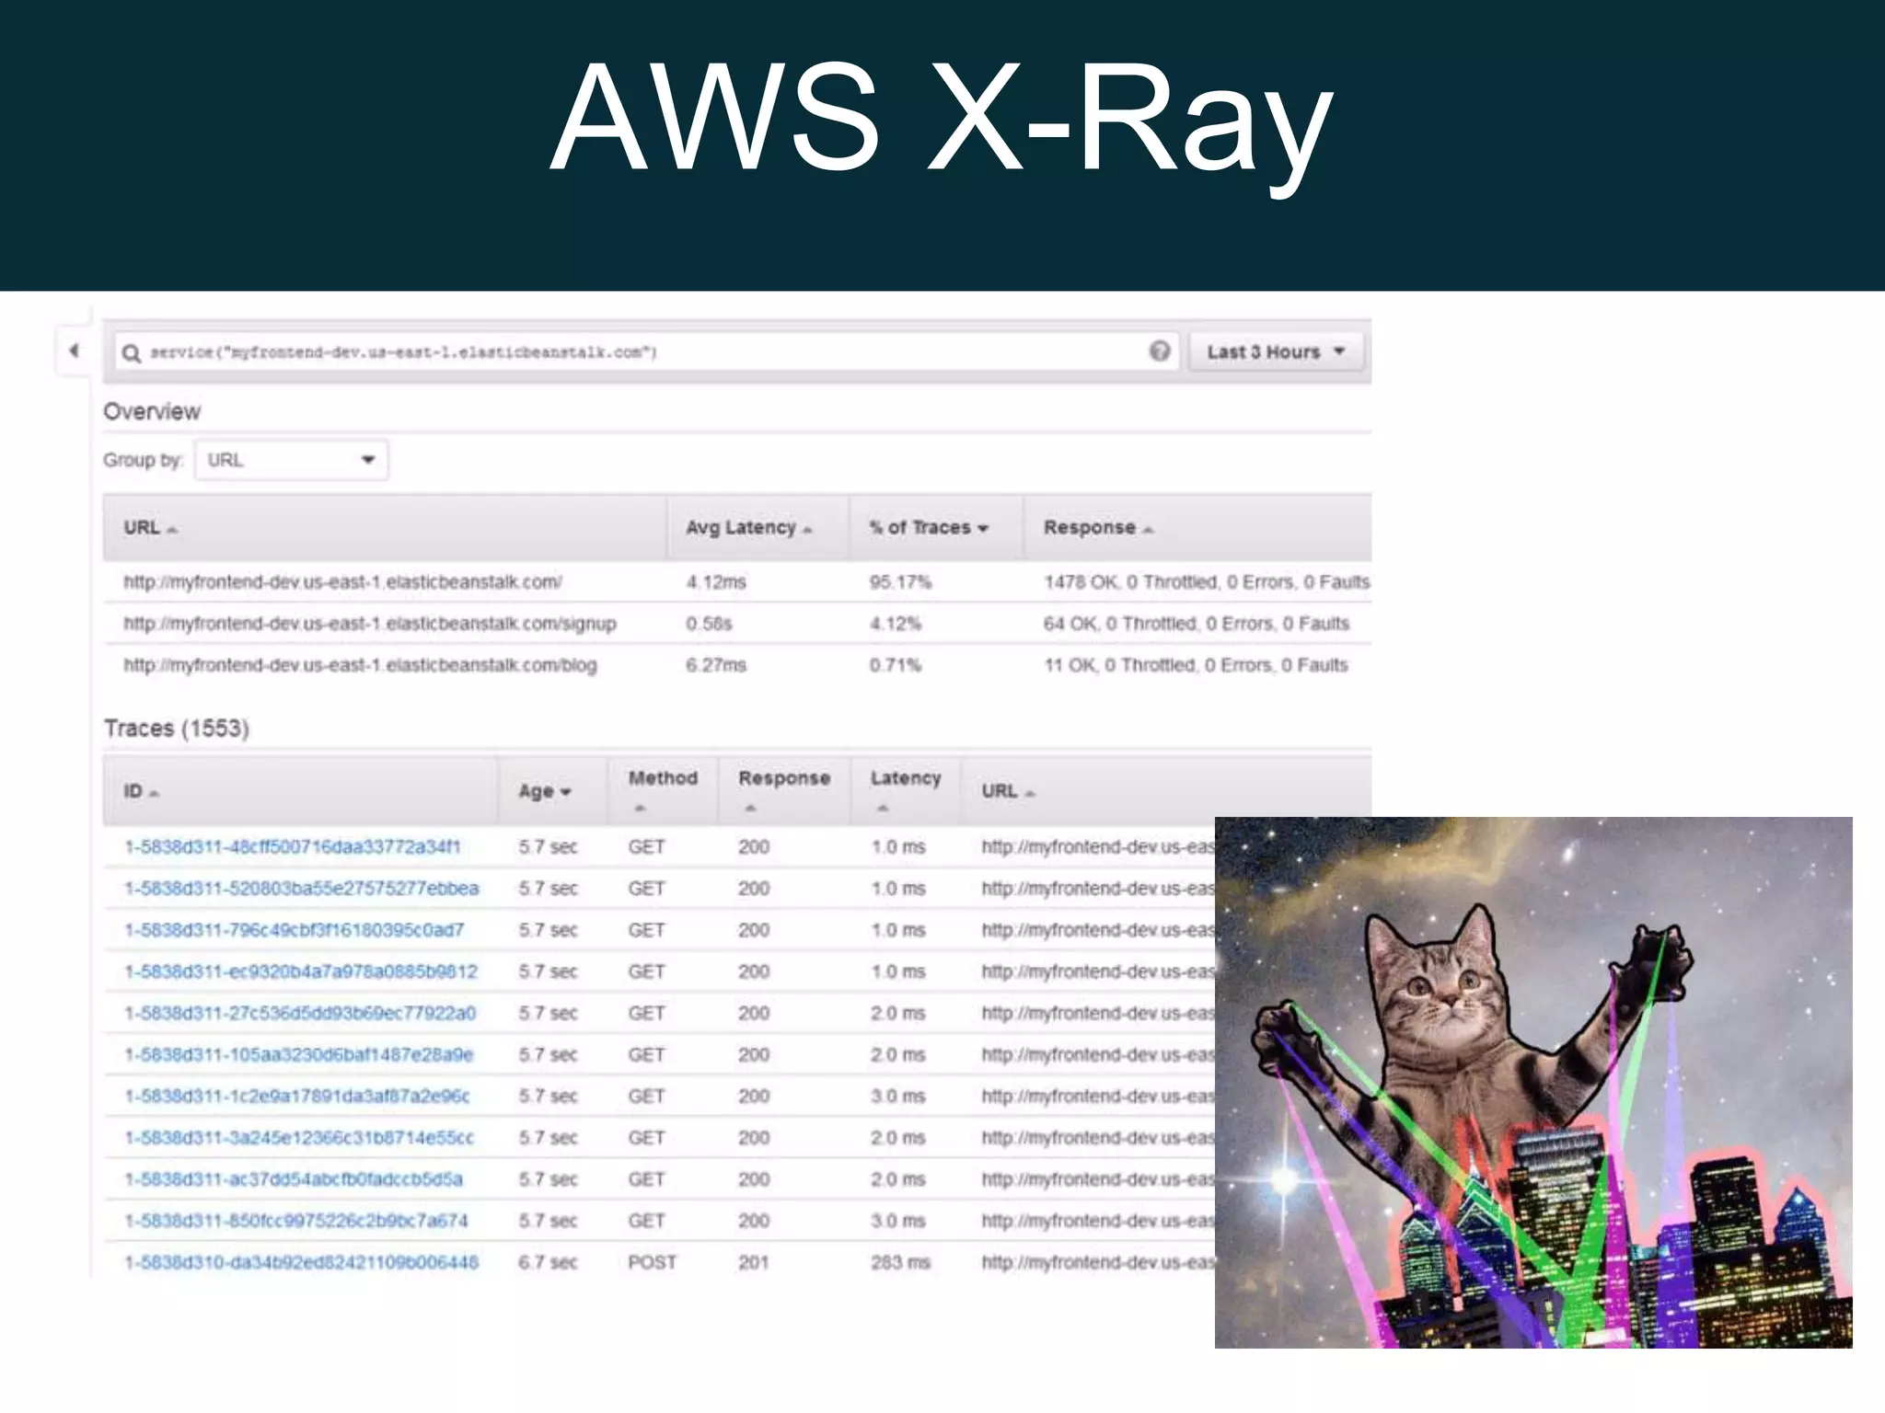This screenshot has height=1413, width=1885.
Task: Click the search magnifier icon
Action: 132,353
